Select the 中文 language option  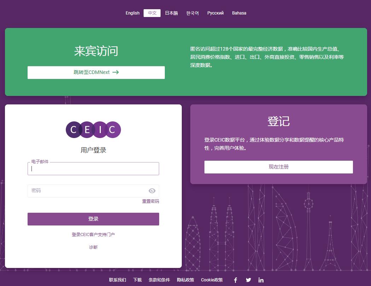point(152,13)
